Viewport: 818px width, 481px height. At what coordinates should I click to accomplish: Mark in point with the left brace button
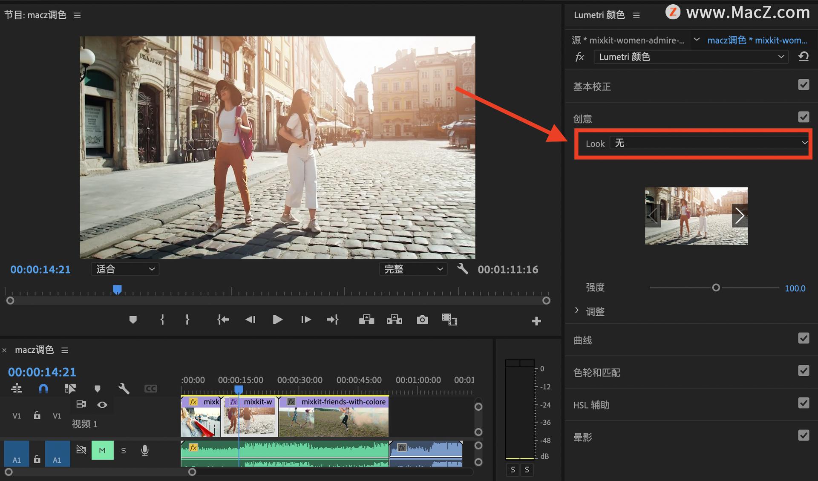click(x=162, y=320)
